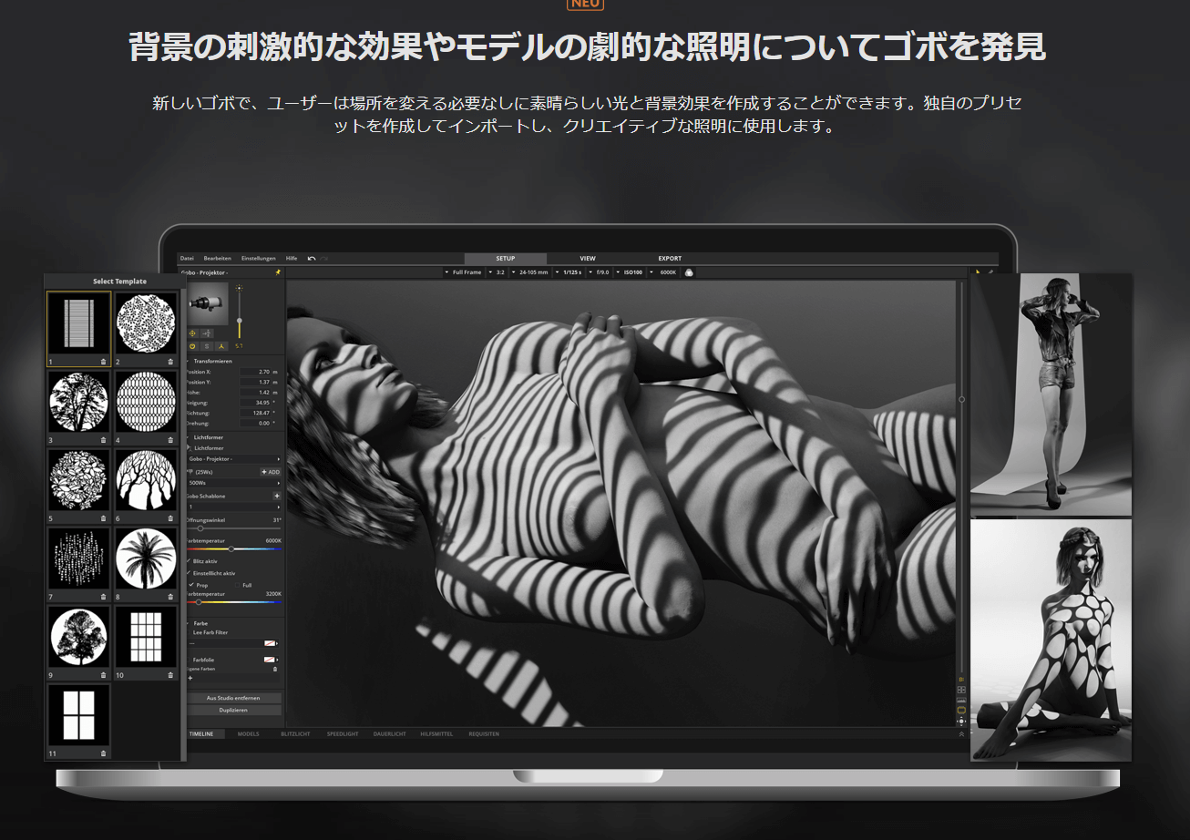The width and height of the screenshot is (1190, 840).
Task: Adjust the 6000K Farbtemperatur slider
Action: (232, 548)
